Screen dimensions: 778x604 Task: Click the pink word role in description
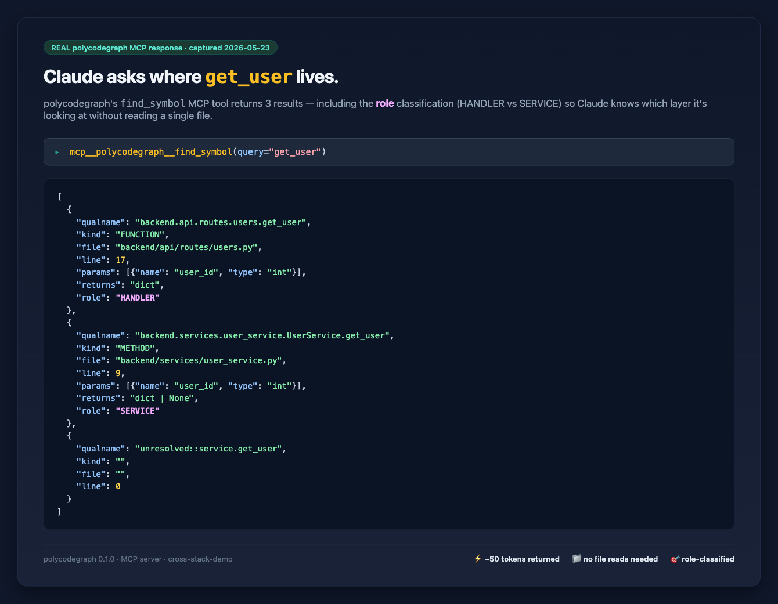385,103
